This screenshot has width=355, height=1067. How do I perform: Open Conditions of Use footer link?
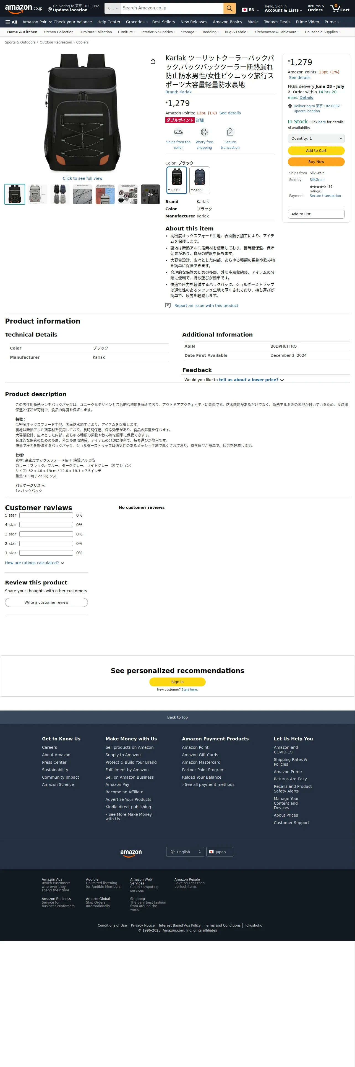point(112,925)
